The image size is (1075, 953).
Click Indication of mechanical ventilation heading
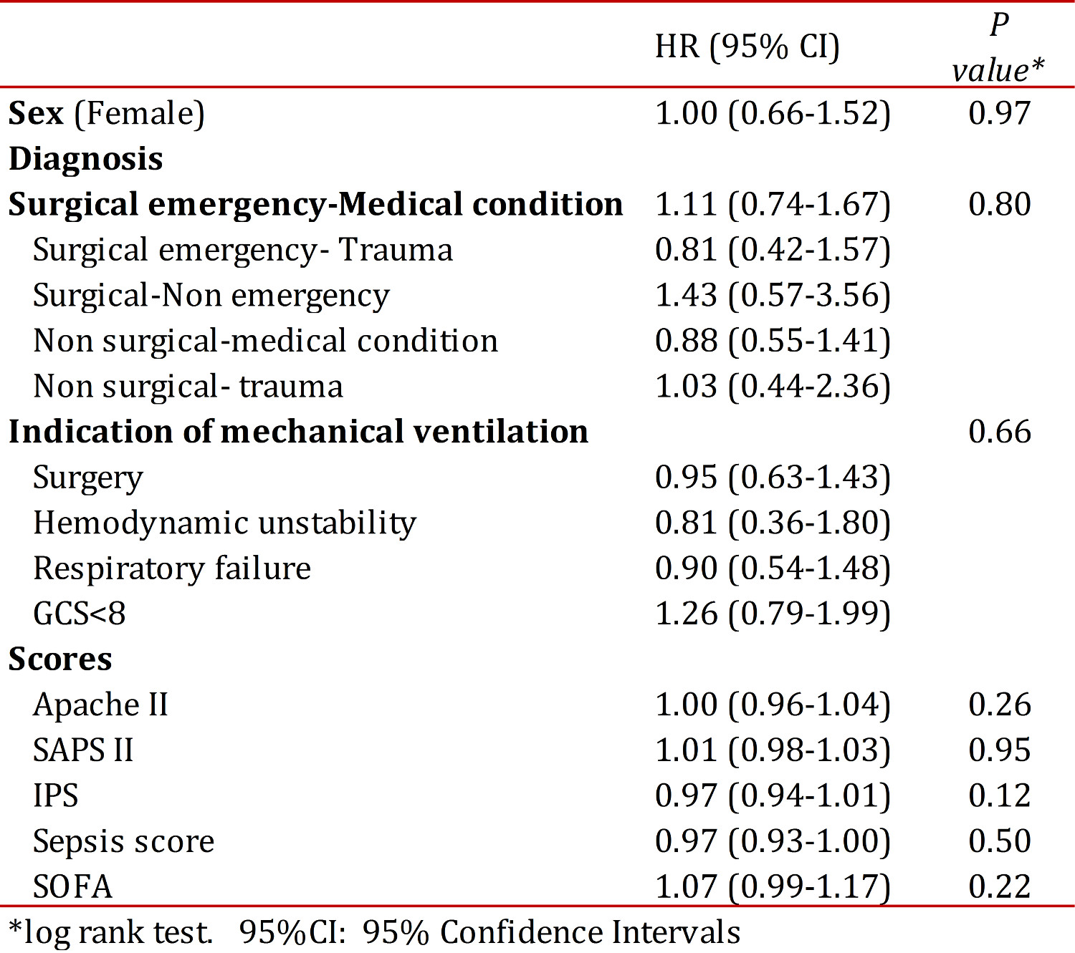[x=298, y=432]
